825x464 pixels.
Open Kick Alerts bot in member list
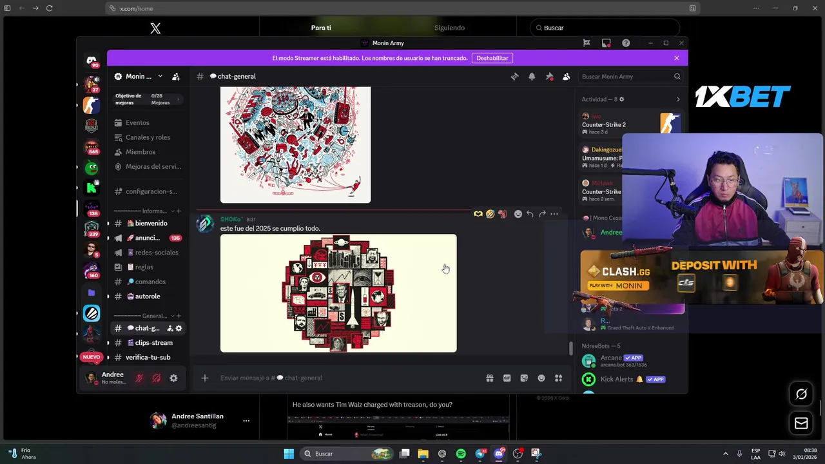[630, 380]
